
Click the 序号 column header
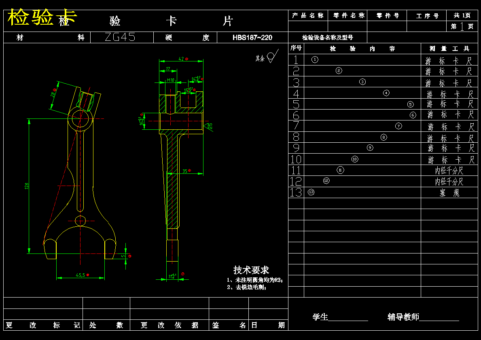[296, 48]
